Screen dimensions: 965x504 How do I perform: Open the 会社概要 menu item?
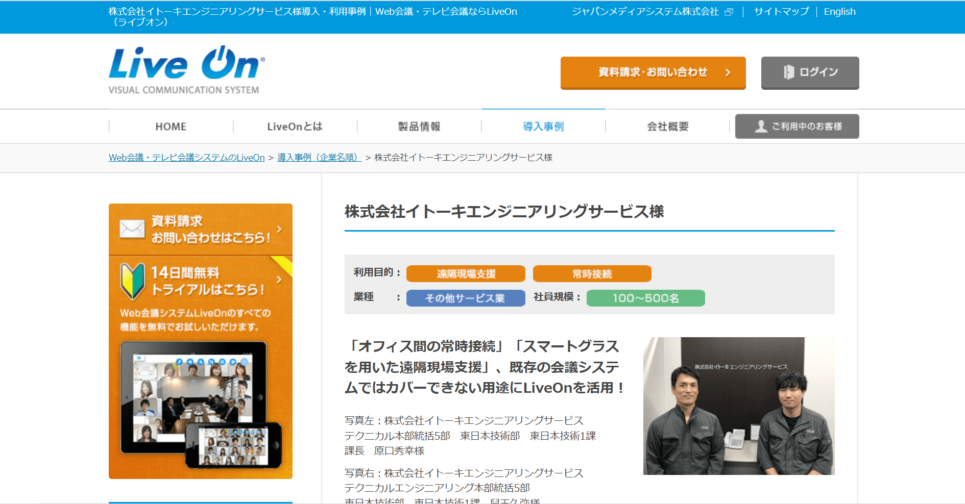click(x=668, y=127)
